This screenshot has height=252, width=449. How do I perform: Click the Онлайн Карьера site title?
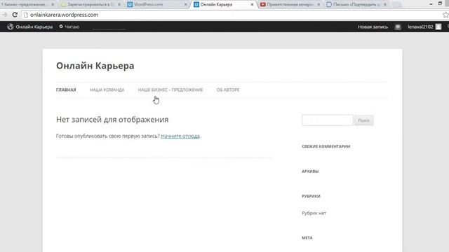[95, 66]
